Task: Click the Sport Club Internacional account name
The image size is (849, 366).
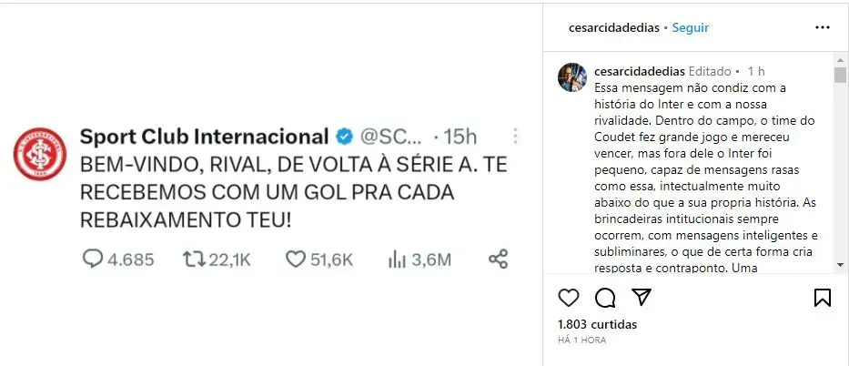Action: click(x=204, y=137)
